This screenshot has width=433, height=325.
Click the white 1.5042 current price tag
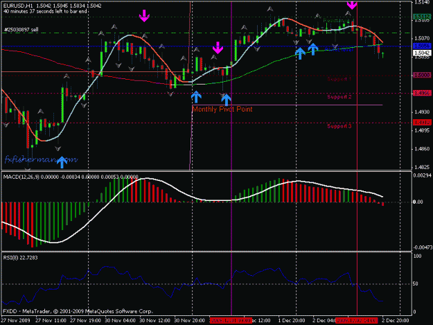click(422, 53)
